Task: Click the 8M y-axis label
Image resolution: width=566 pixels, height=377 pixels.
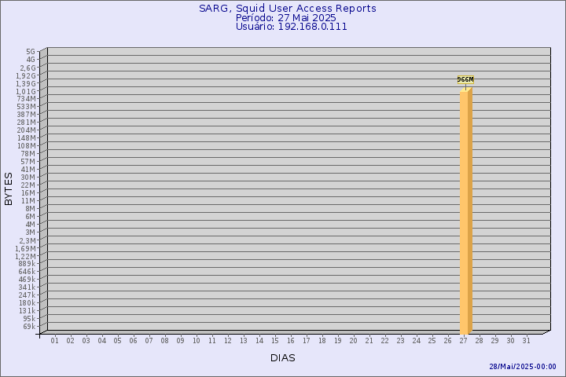Action: (x=31, y=208)
